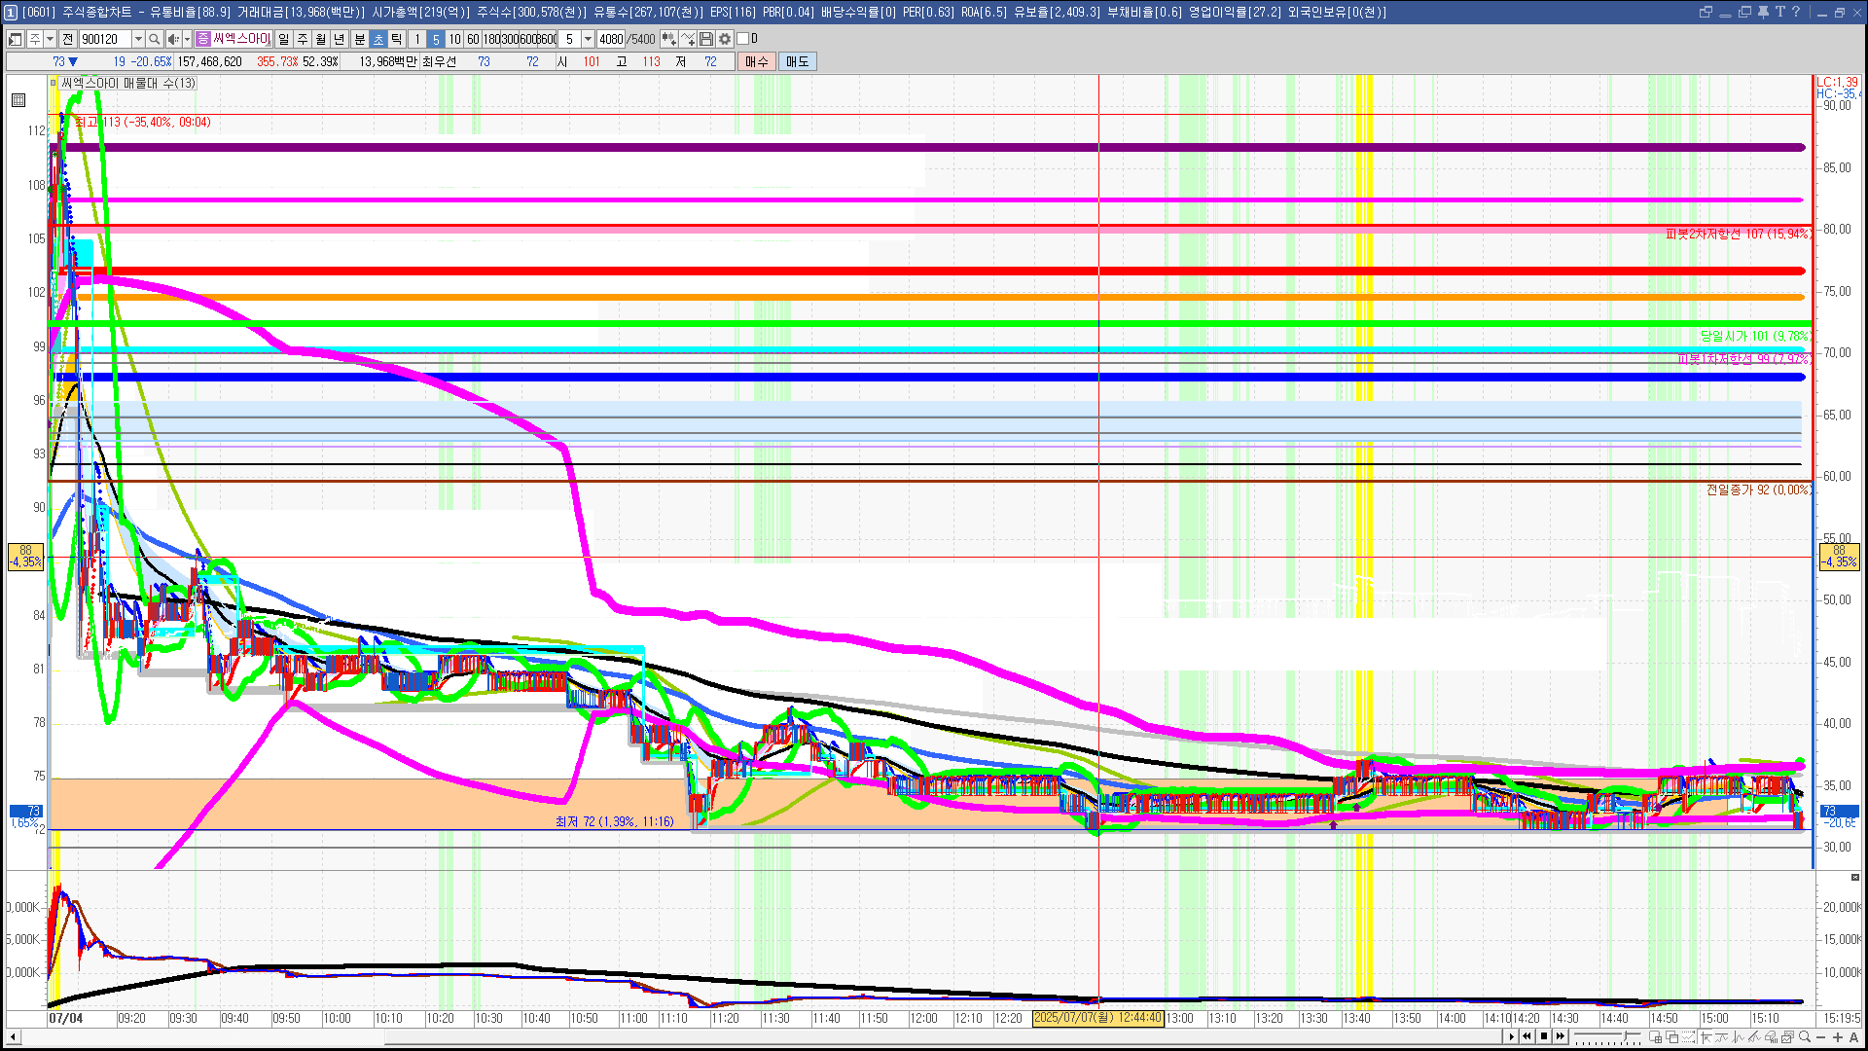
Task: Open stock code 900120 dropdown arrow
Action: pos(138,39)
